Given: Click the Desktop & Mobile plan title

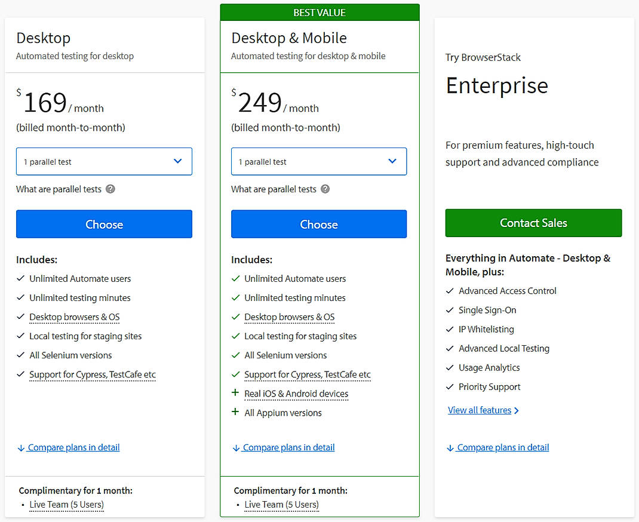Looking at the screenshot, I should coord(289,38).
